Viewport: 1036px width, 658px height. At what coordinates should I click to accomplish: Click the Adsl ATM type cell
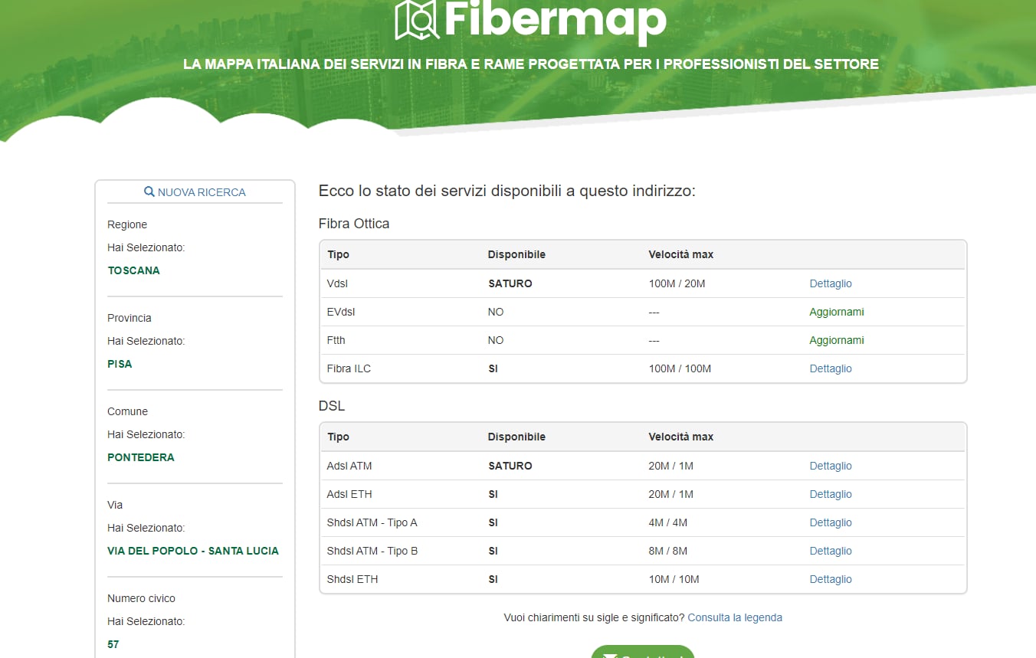point(349,466)
